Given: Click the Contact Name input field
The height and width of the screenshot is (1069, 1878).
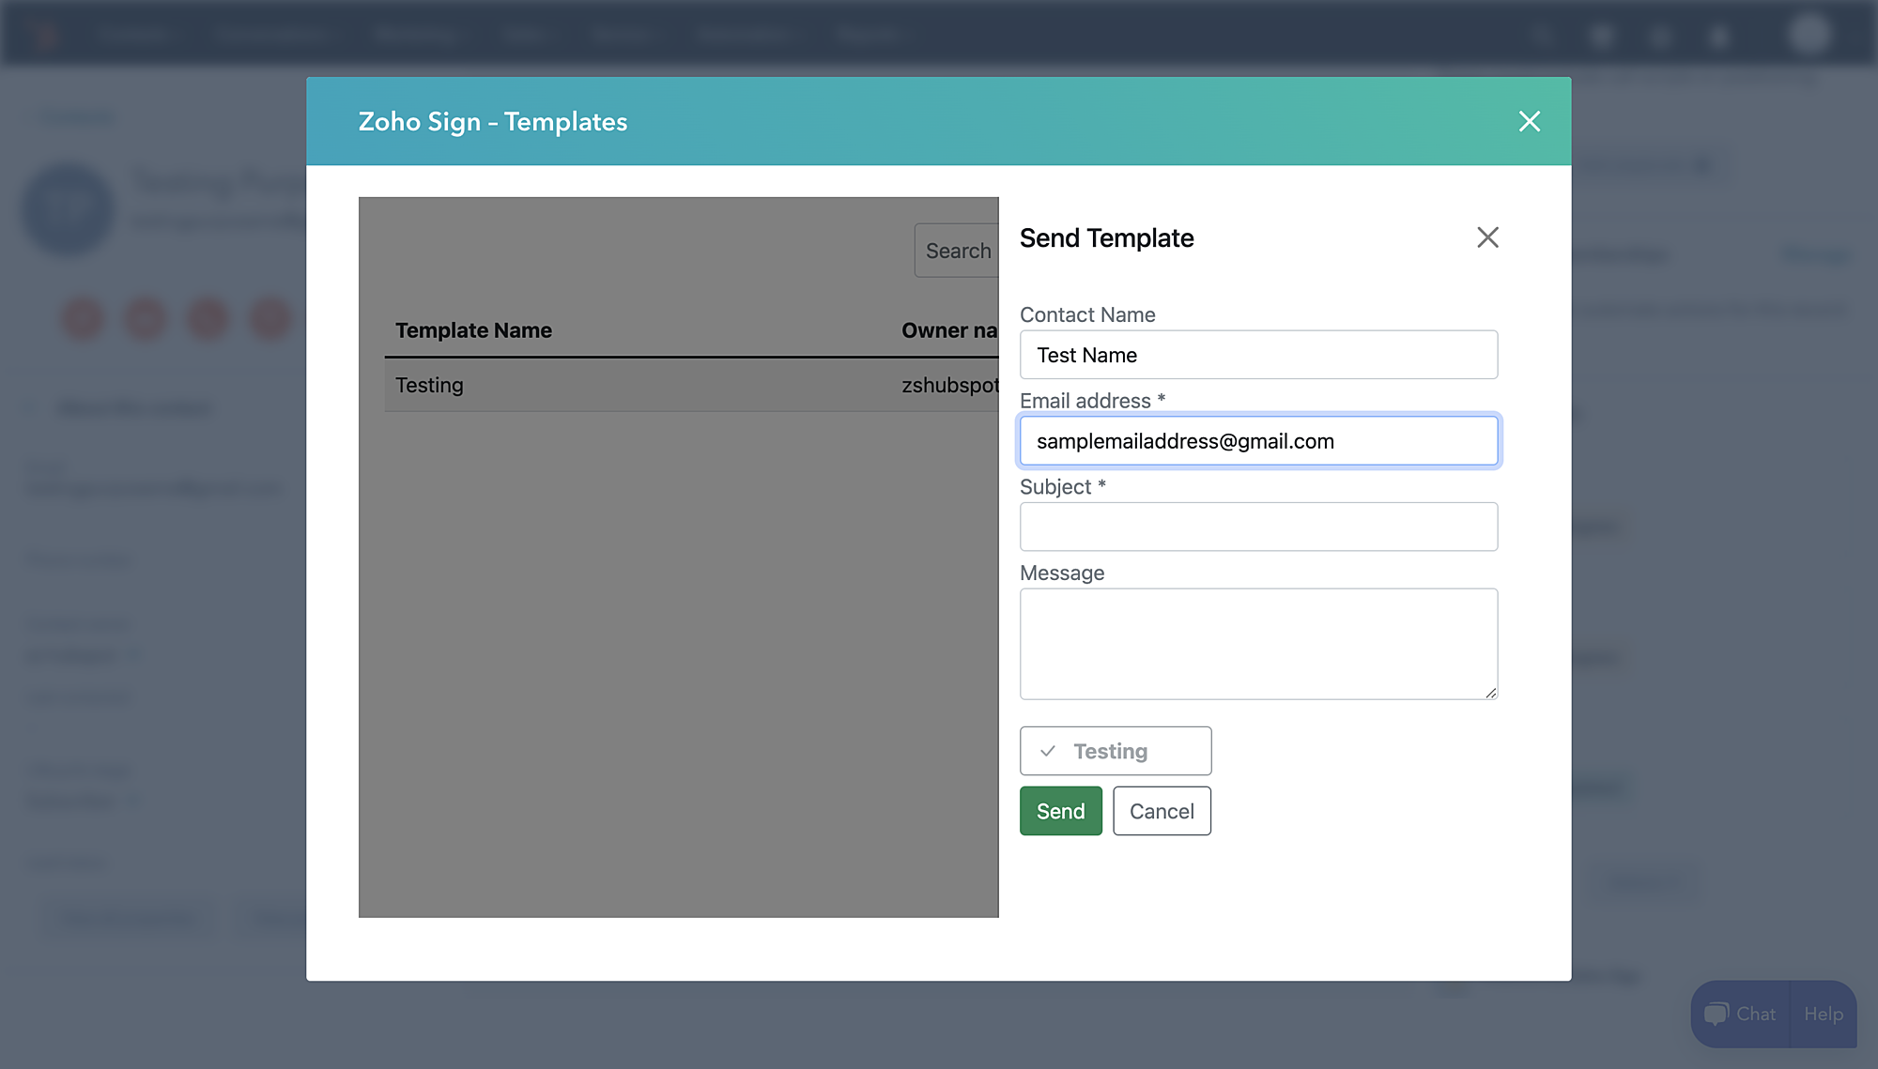Looking at the screenshot, I should coord(1258,355).
